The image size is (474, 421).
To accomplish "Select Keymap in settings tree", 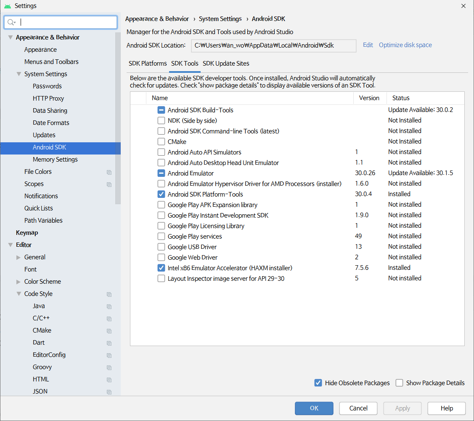I will [27, 233].
